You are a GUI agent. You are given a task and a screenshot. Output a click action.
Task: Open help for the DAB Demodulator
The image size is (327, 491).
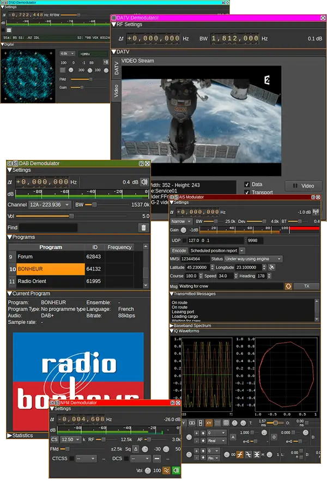[141, 163]
